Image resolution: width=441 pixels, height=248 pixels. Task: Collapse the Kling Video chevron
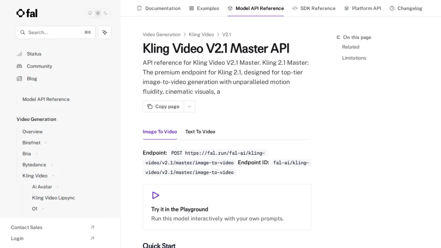[x=53, y=176]
